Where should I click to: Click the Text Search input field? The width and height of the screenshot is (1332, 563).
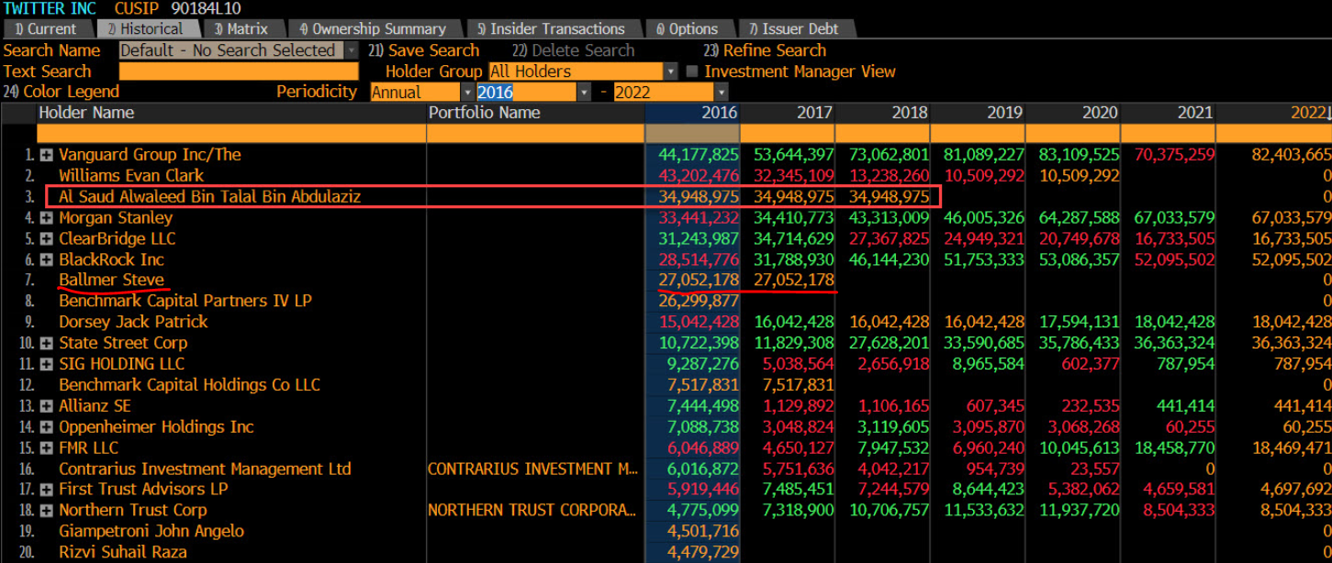click(239, 72)
